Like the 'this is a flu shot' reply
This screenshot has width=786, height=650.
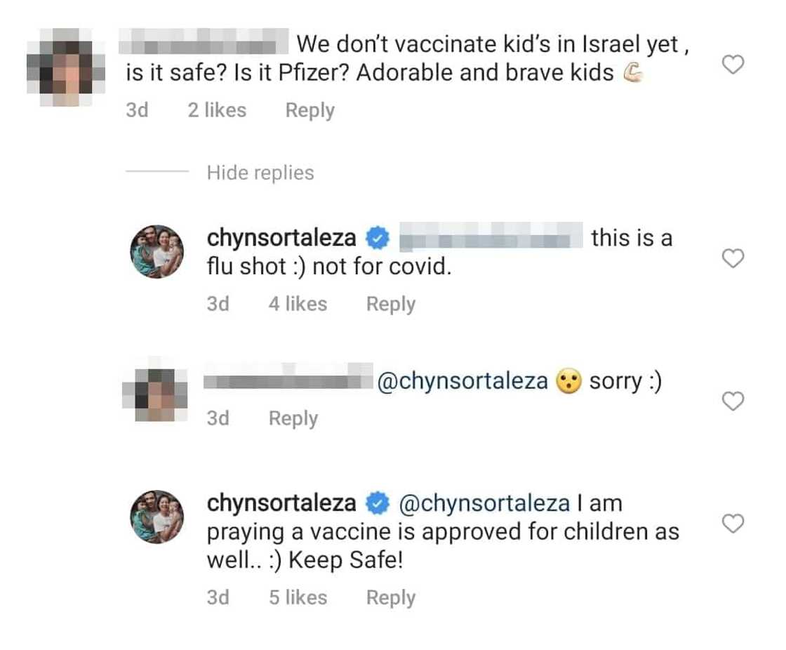click(733, 259)
